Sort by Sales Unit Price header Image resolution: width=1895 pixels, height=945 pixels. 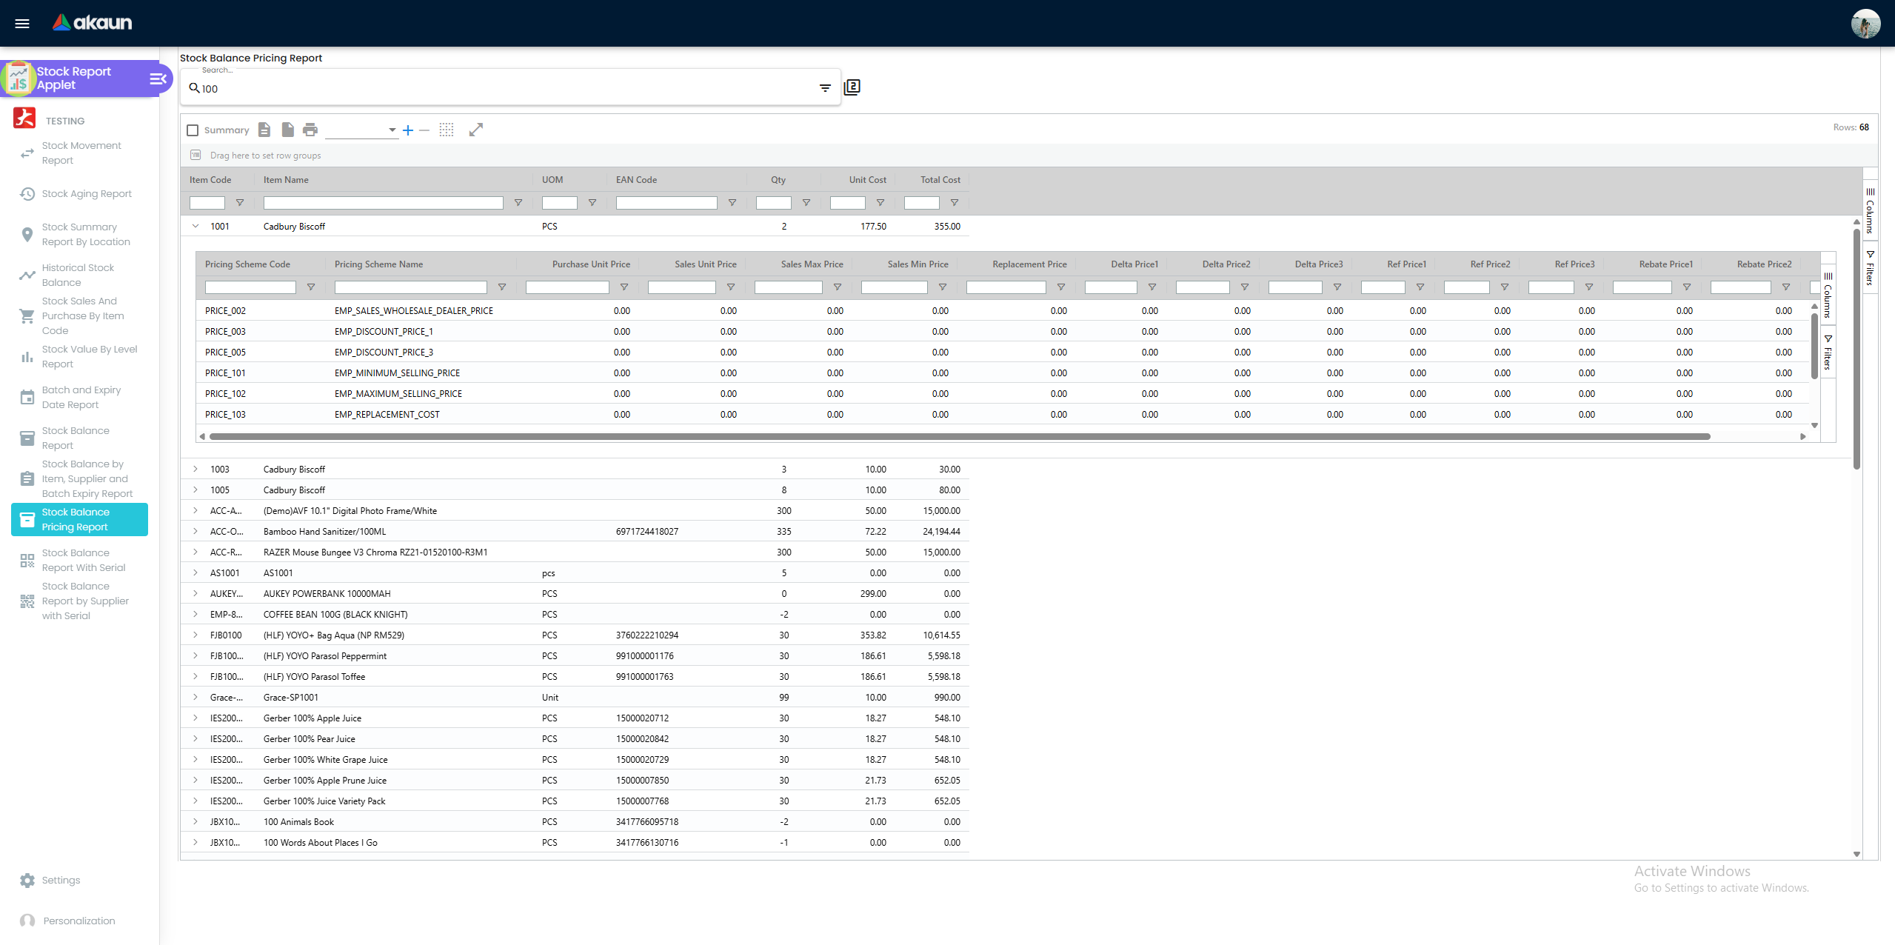705,264
